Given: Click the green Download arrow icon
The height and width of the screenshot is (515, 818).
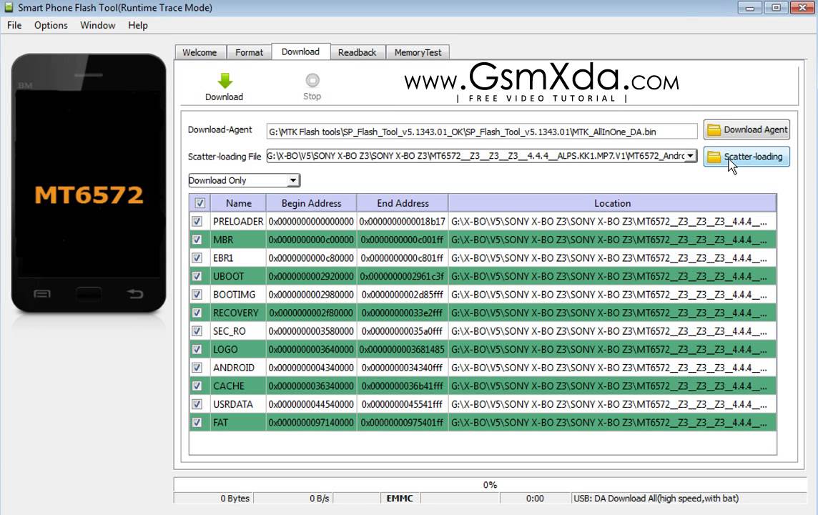Looking at the screenshot, I should tap(225, 80).
